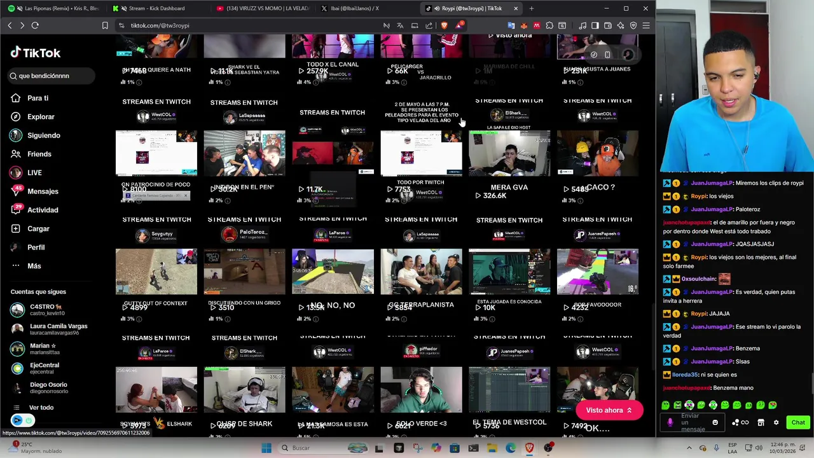The image size is (814, 458).
Task: Open Windows Start menu
Action: click(266, 448)
